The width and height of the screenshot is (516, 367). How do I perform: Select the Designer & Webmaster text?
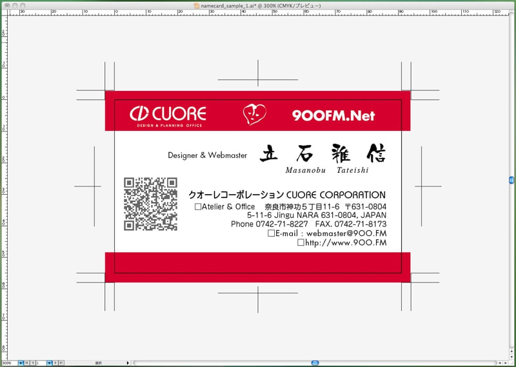pyautogui.click(x=207, y=155)
